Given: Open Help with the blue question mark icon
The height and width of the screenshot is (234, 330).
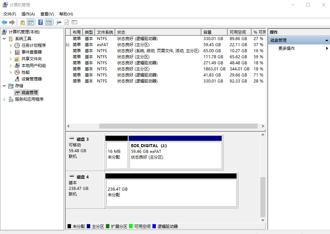Looking at the screenshot, I should point(40,22).
